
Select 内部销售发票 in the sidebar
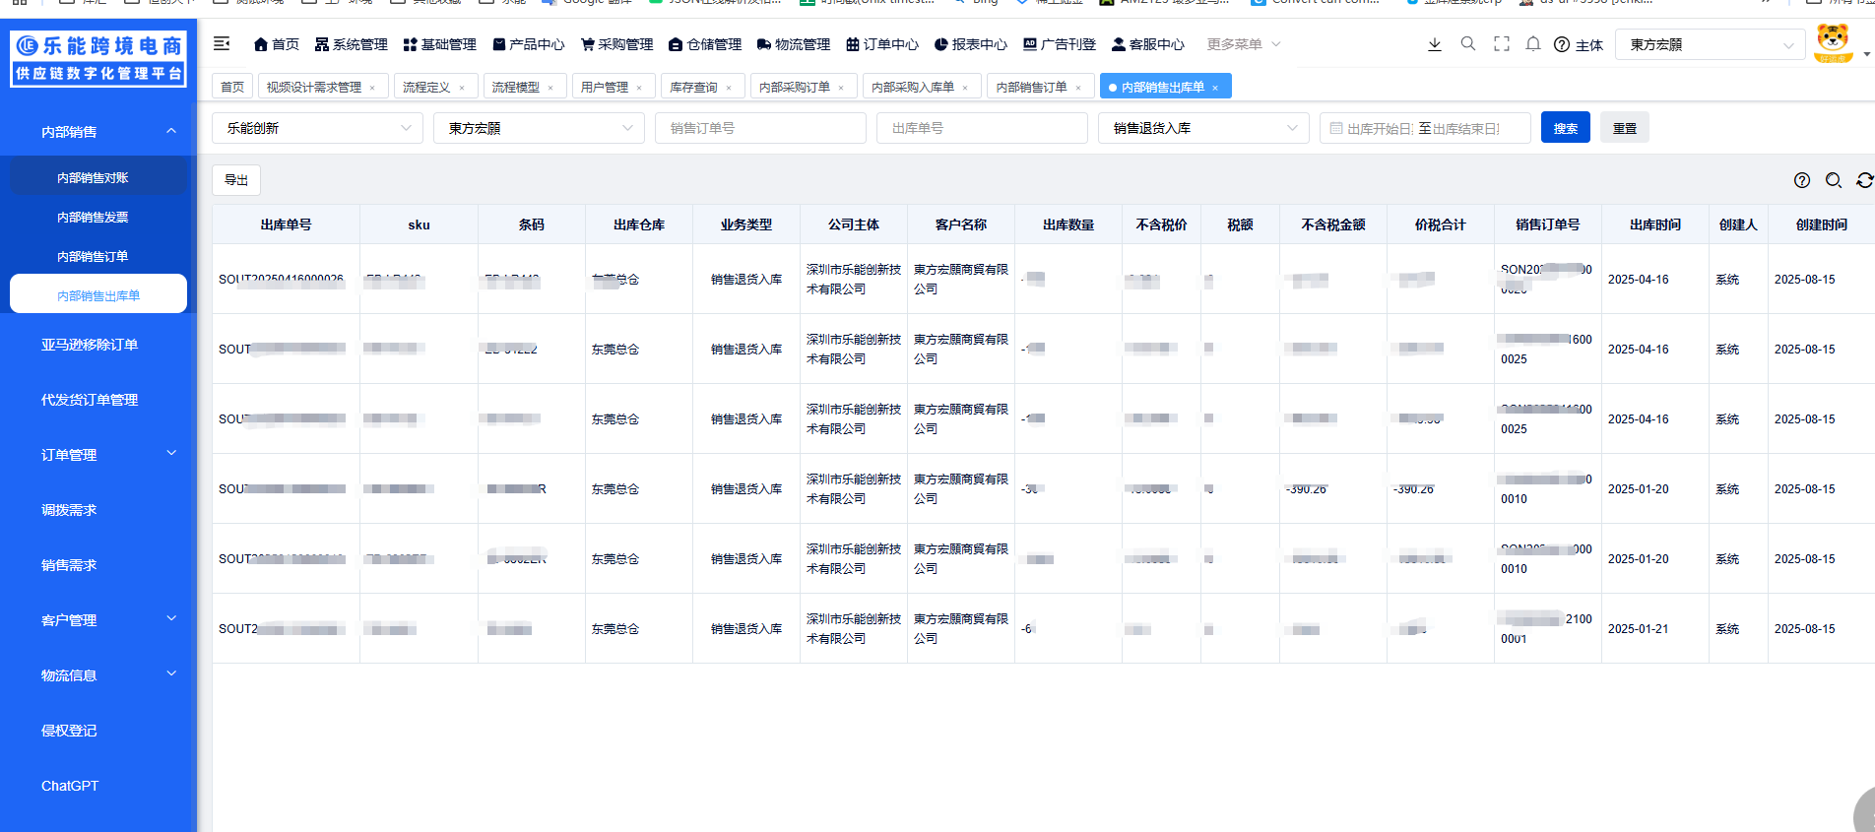click(93, 218)
